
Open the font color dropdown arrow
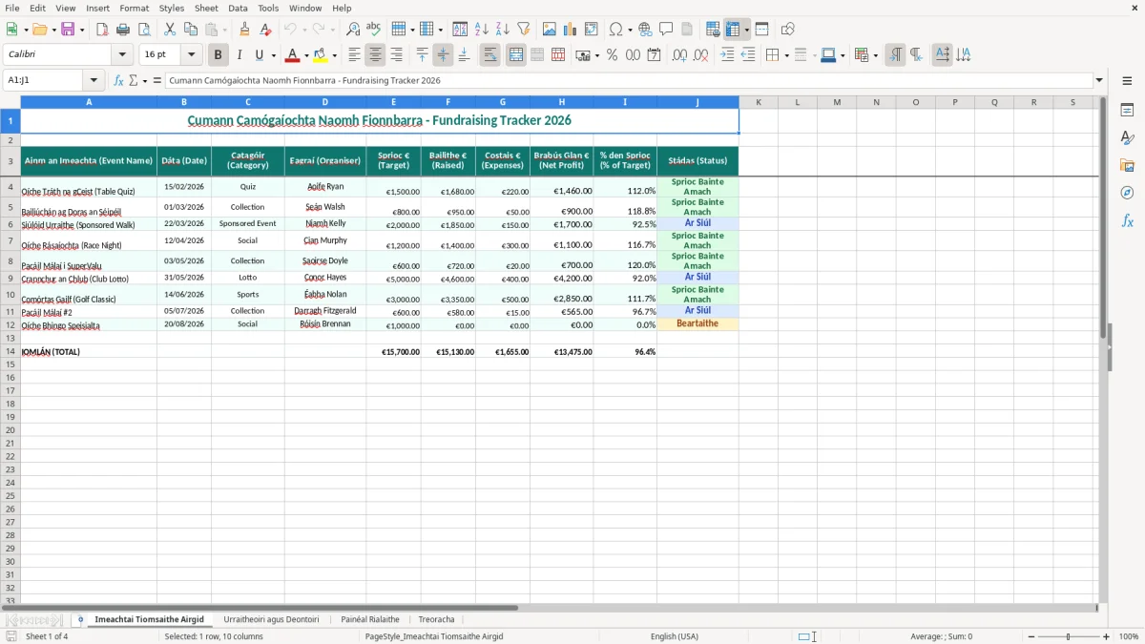click(x=306, y=55)
